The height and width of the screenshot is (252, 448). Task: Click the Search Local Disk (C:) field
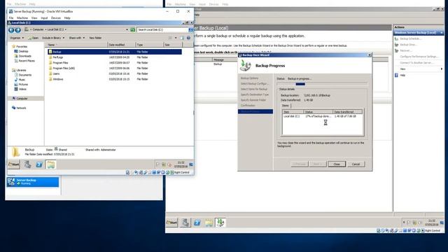tap(162, 29)
